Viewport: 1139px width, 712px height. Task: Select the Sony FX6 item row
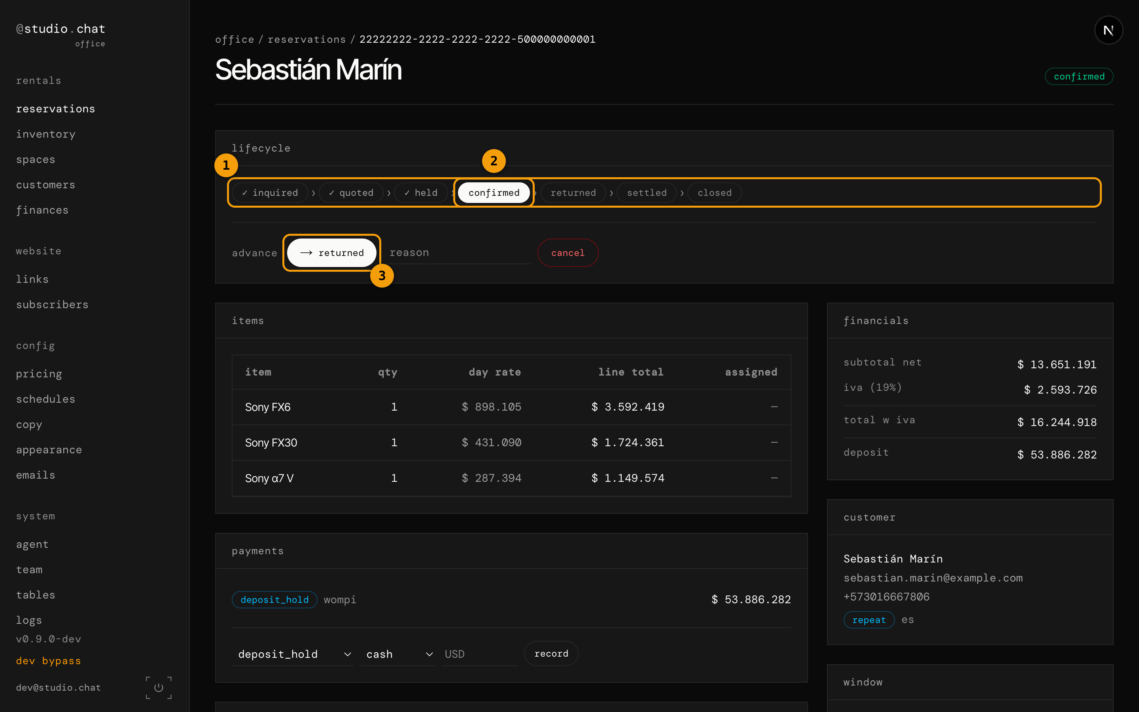coord(512,407)
